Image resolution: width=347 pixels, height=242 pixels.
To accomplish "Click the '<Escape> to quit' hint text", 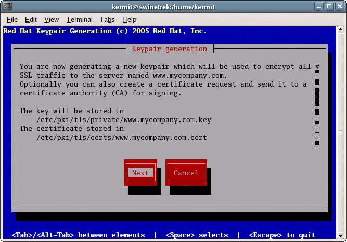I will click(282, 235).
